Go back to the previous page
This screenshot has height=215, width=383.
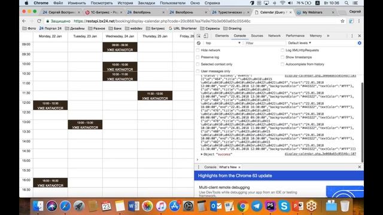[x=24, y=21]
